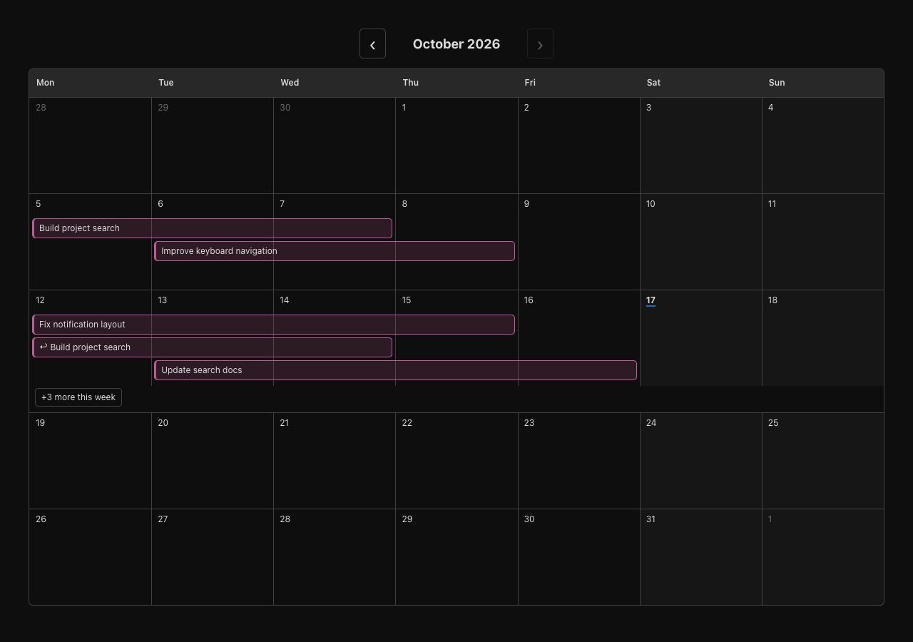
Task: Select October 26 date number
Action: point(41,519)
